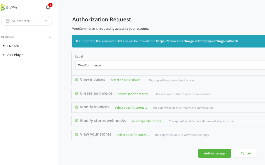Viewport: 265px width, 165px height.
Task: Click the 'Label' field caption
Action: 79,56
